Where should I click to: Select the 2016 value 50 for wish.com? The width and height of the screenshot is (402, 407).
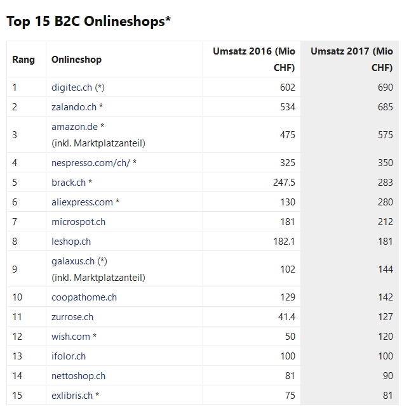tap(290, 337)
